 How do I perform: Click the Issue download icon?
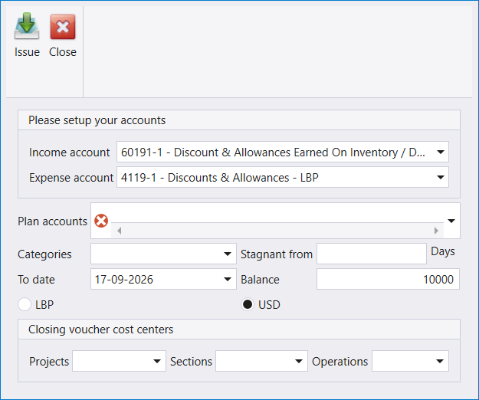[x=27, y=26]
